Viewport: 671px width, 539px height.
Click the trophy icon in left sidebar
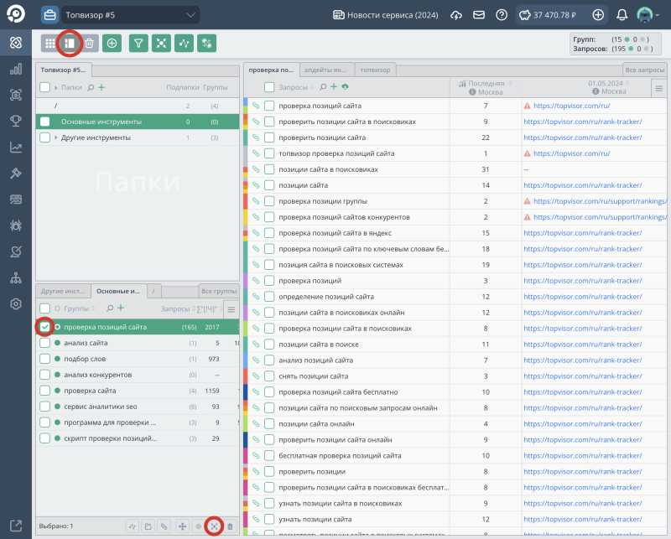coord(15,121)
